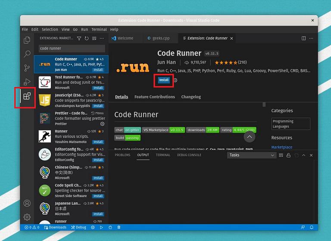Clear extensions search results icon
This screenshot has height=241, width=331.
(x=94, y=38)
